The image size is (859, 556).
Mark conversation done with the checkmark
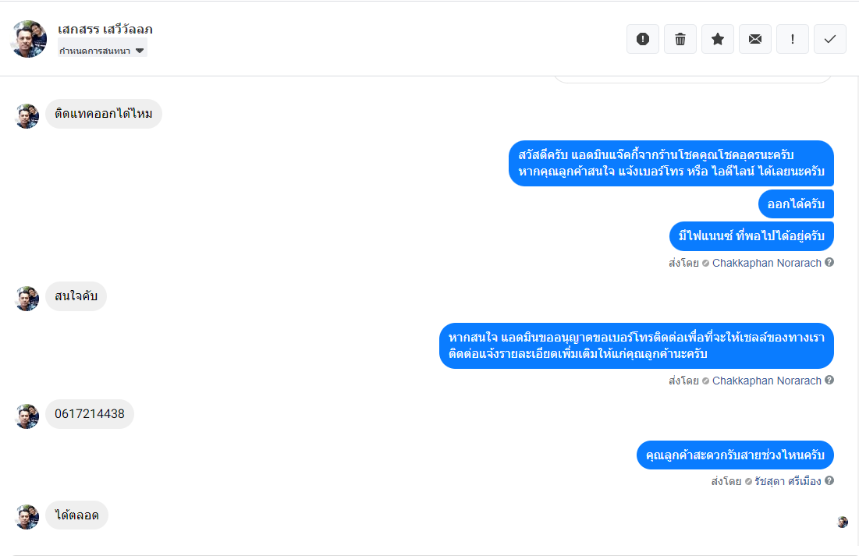click(x=830, y=39)
